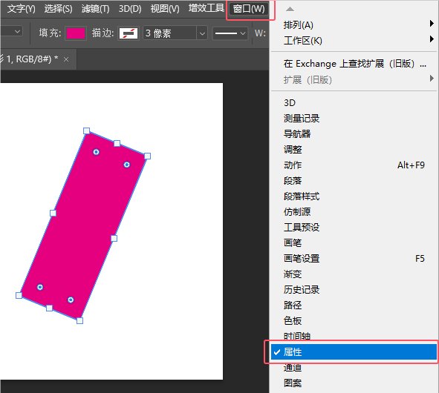Click the top corner transform handle of shape
439x393 pixels.
pyautogui.click(x=86, y=131)
